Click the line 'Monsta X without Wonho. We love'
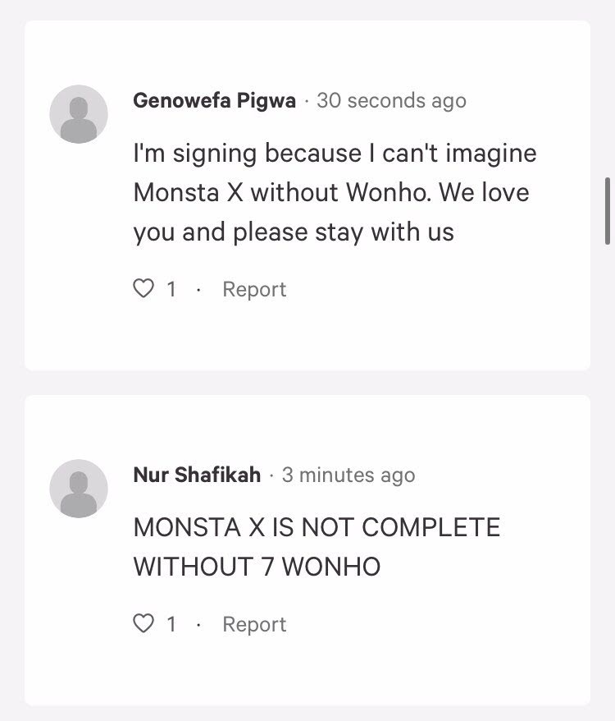615x721 pixels. tap(331, 193)
